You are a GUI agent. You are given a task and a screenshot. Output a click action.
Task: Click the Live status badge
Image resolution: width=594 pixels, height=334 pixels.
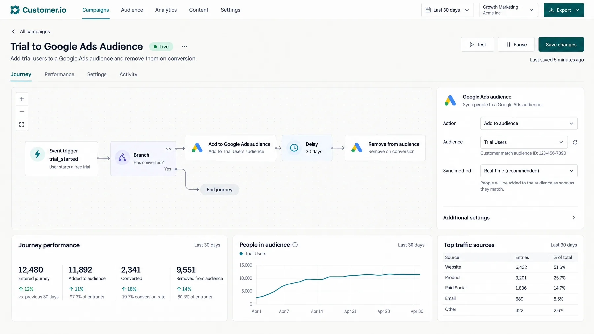[x=161, y=47]
